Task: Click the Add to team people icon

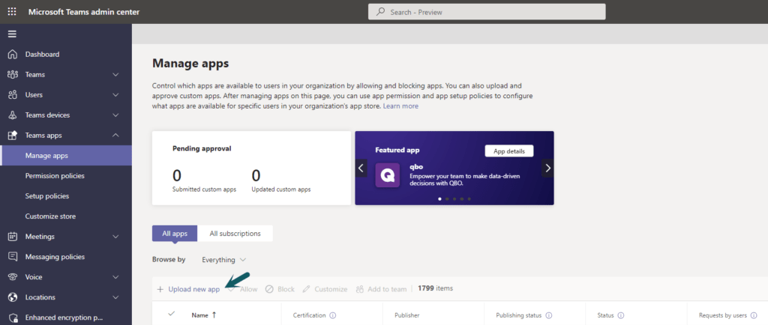Action: pos(360,289)
